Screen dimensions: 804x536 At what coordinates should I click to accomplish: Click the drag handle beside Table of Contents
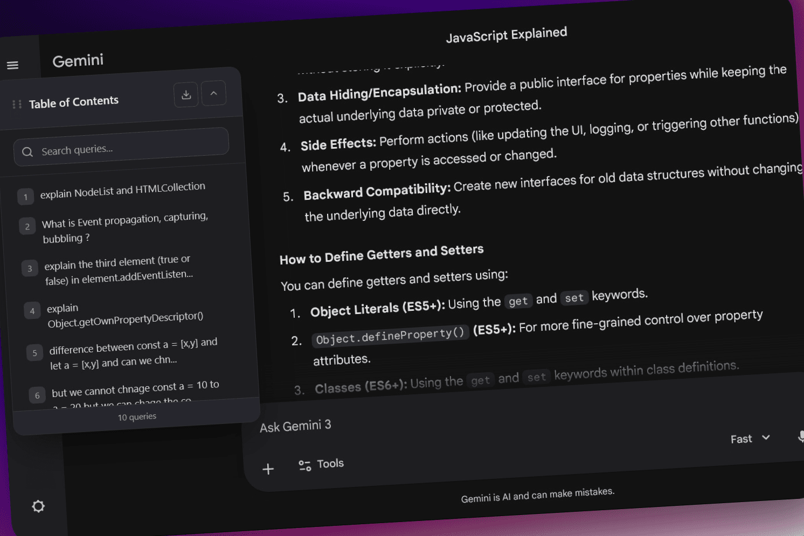pos(16,103)
